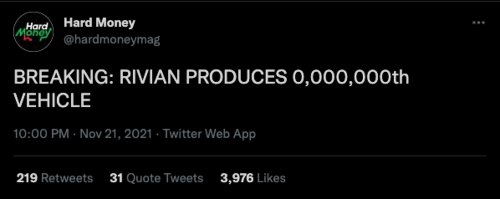Open the Hard Money profile avatar
Viewport: 500px width, 199px height.
click(33, 32)
